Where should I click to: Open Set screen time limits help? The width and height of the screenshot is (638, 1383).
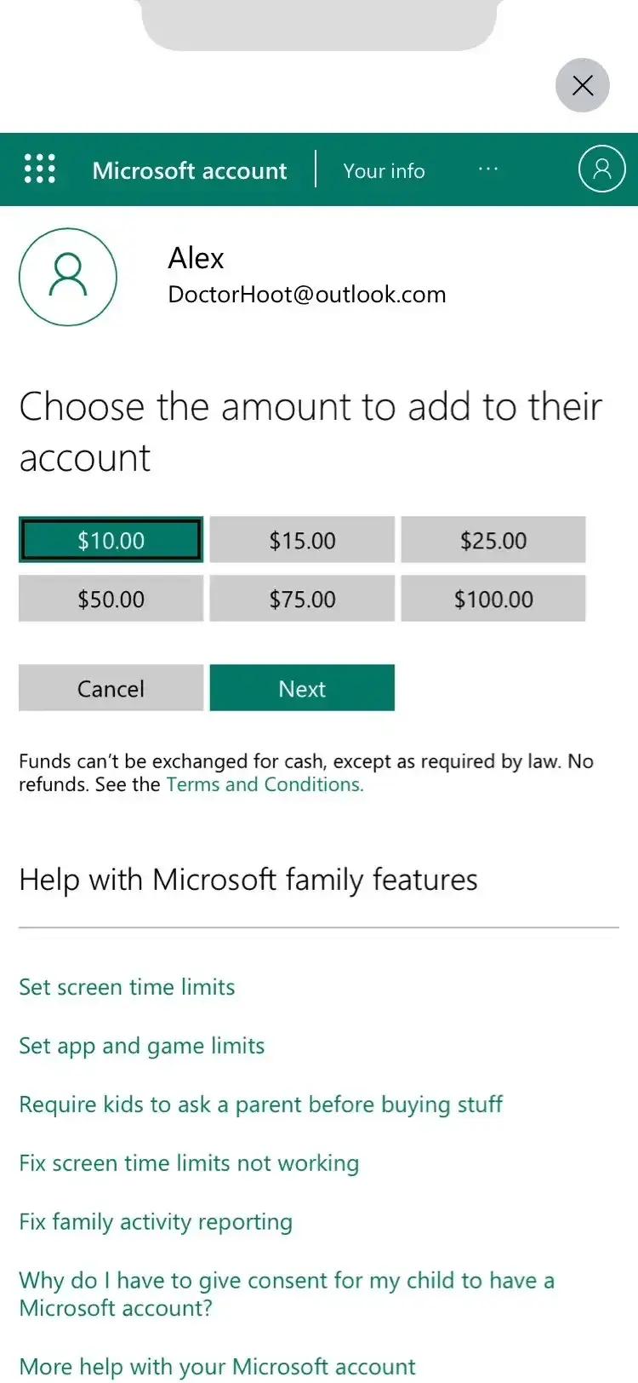(x=127, y=987)
